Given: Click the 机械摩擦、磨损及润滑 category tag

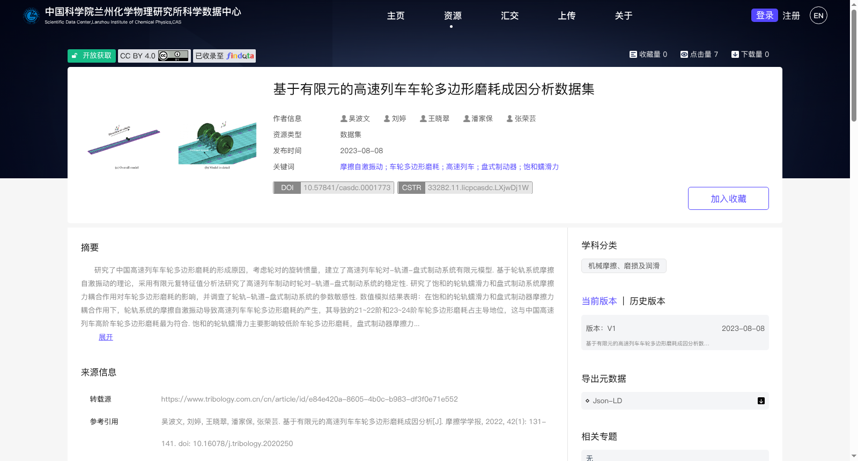Looking at the screenshot, I should [624, 266].
